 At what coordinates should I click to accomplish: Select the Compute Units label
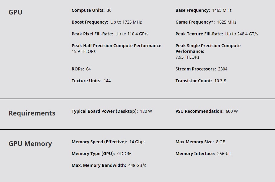click(x=88, y=10)
